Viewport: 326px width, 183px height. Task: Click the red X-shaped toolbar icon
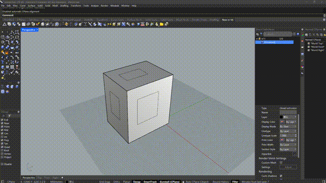click(x=143, y=24)
